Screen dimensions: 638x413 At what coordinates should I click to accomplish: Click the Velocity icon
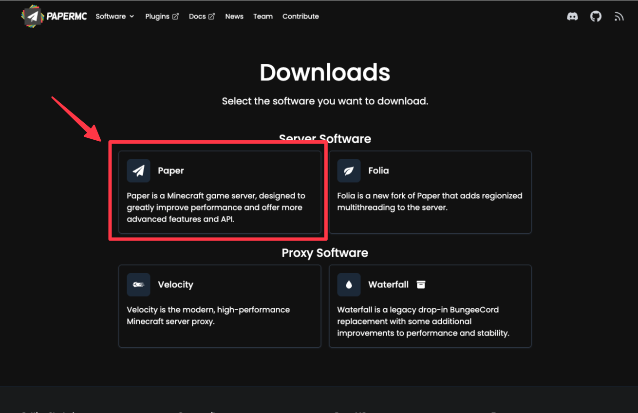click(x=138, y=284)
